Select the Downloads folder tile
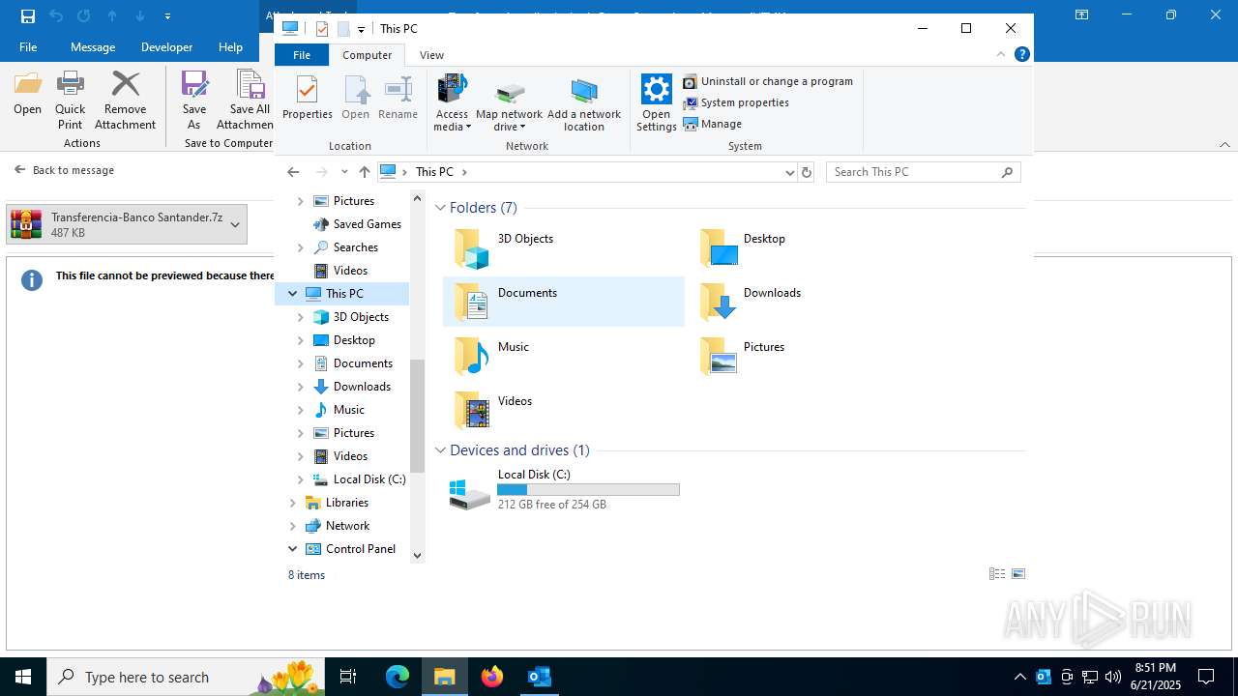 (x=810, y=302)
